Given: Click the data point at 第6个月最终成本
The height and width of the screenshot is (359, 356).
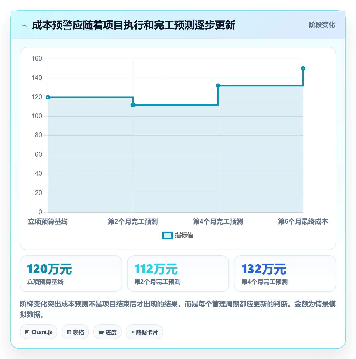Looking at the screenshot, I should click(x=303, y=68).
